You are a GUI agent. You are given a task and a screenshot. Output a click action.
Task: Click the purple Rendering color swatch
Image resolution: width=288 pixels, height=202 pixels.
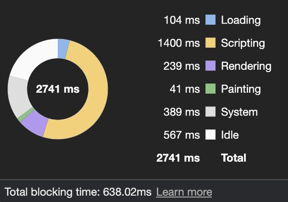click(x=210, y=66)
